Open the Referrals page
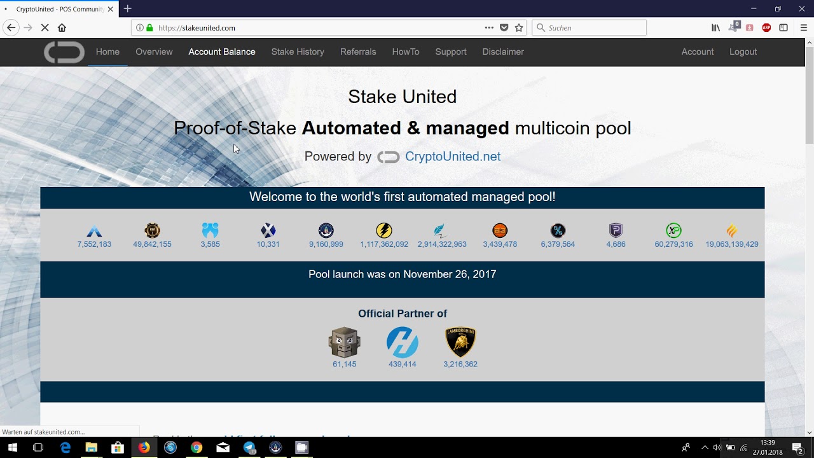Image resolution: width=814 pixels, height=458 pixels. pyautogui.click(x=358, y=52)
